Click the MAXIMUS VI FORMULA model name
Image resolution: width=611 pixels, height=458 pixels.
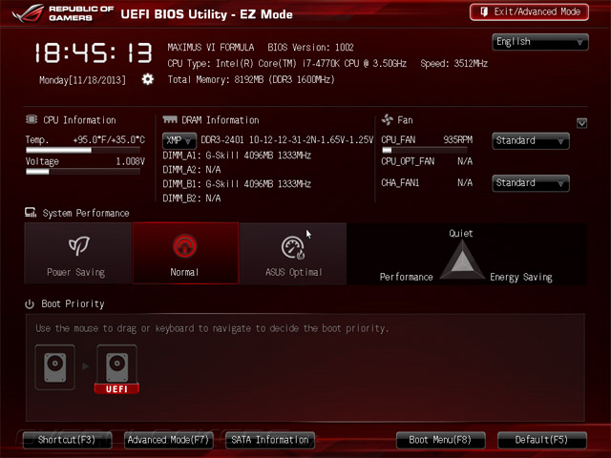[211, 48]
